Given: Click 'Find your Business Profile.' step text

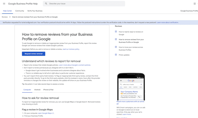Looking at the screenshot, I should pyautogui.click(x=34, y=116).
